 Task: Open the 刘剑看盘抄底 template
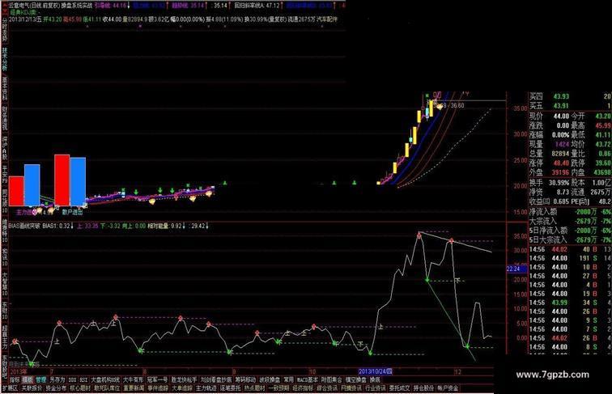click(x=216, y=379)
